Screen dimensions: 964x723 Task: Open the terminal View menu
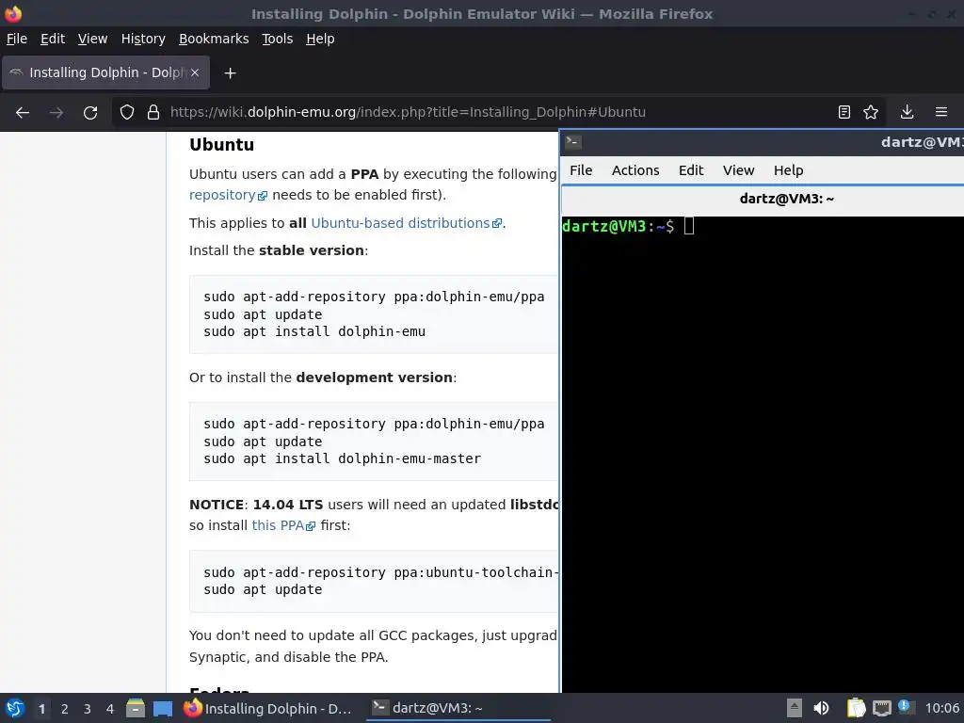pyautogui.click(x=738, y=170)
